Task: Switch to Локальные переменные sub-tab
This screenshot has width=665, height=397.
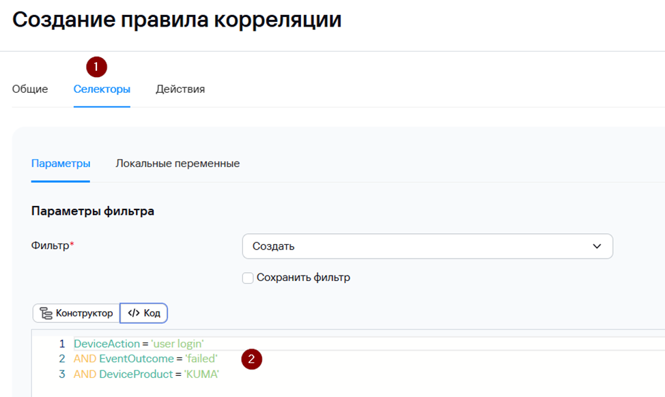Action: click(x=178, y=164)
